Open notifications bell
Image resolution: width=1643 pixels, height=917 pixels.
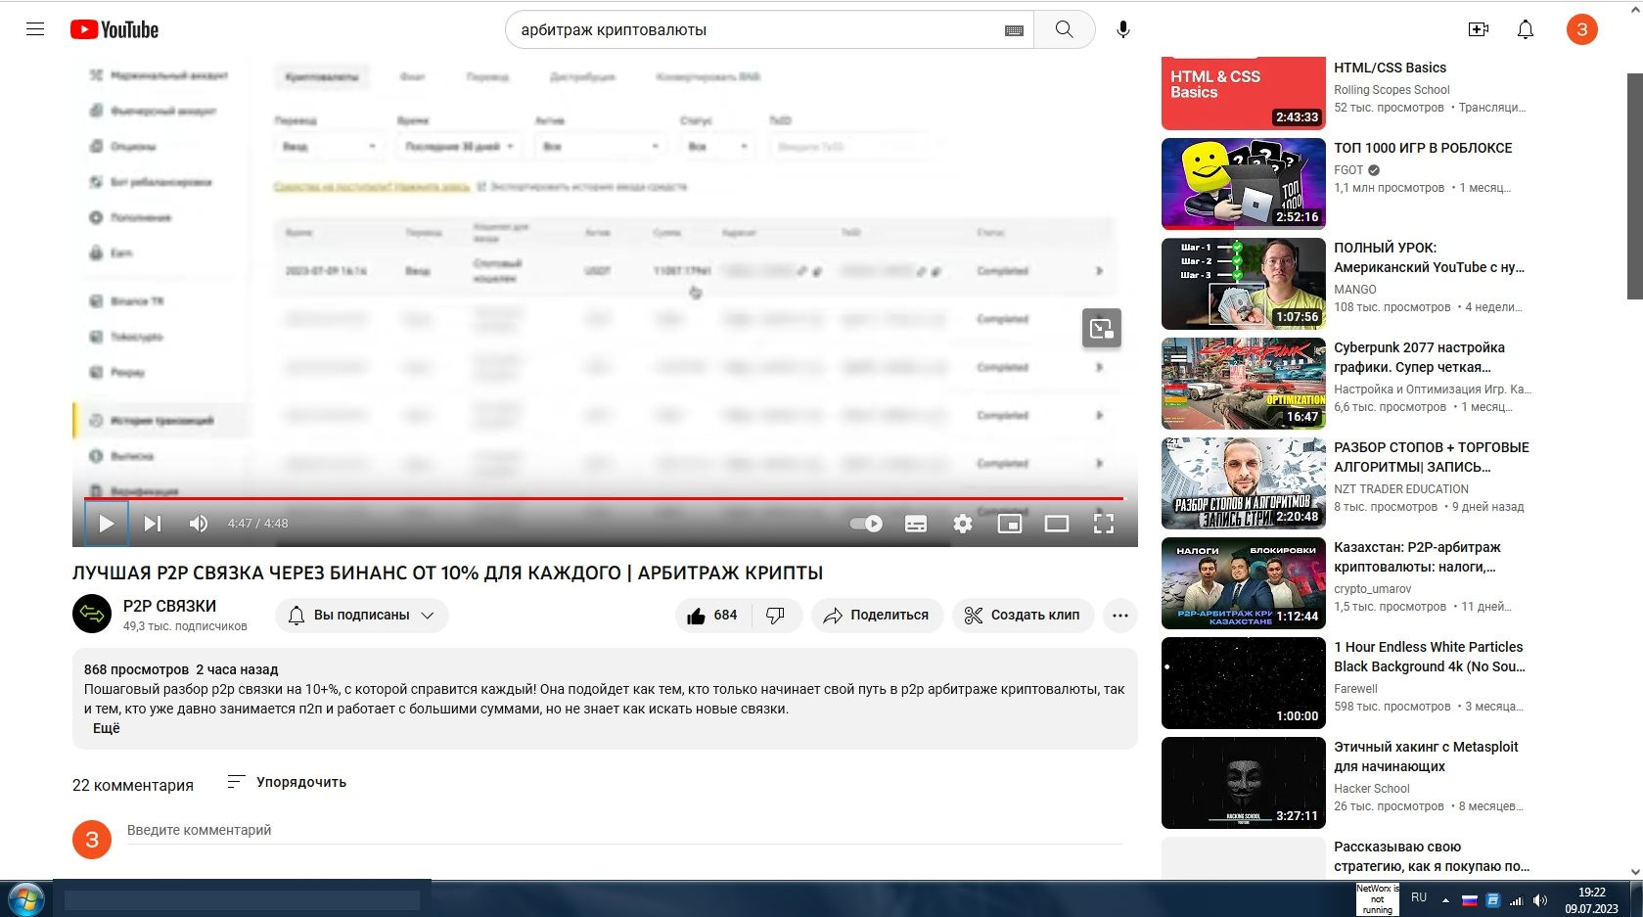(1526, 29)
